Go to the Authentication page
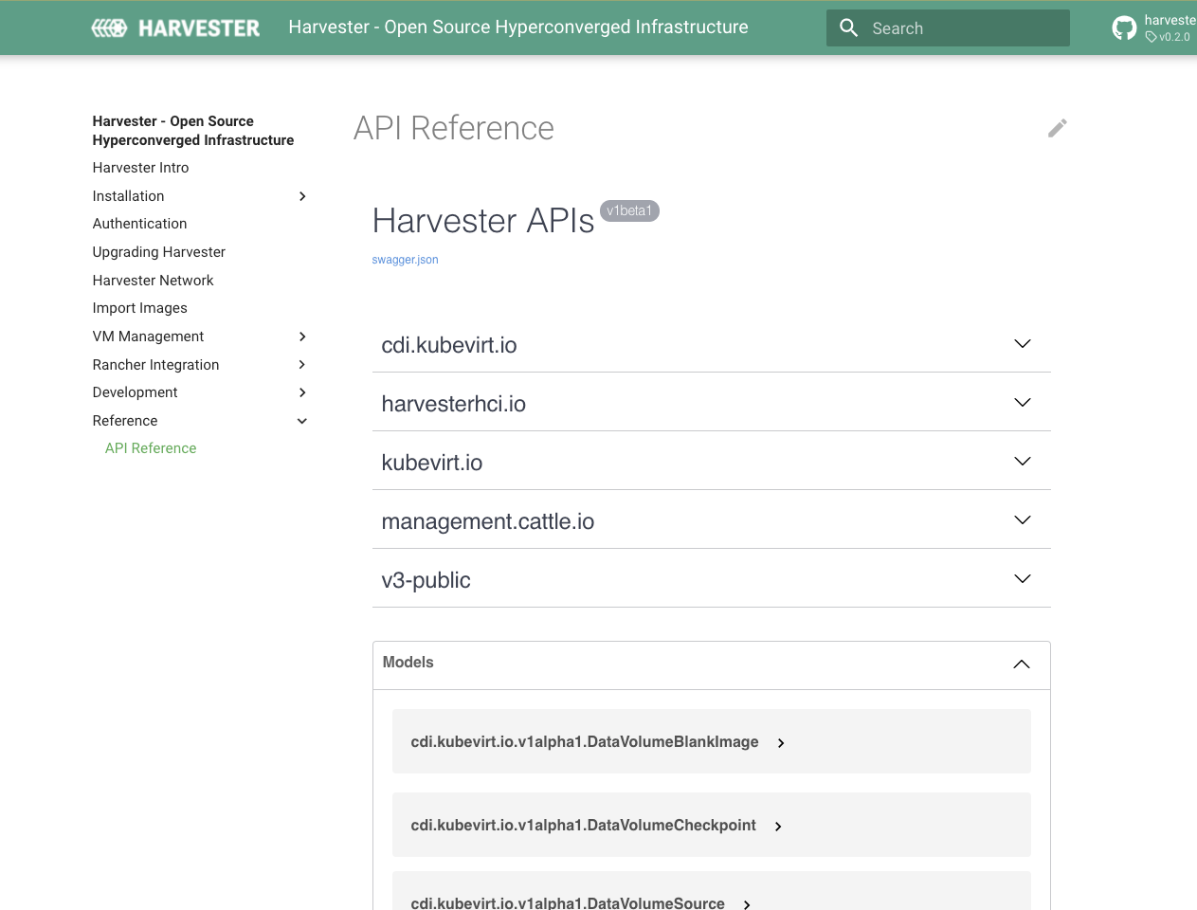 tap(139, 224)
